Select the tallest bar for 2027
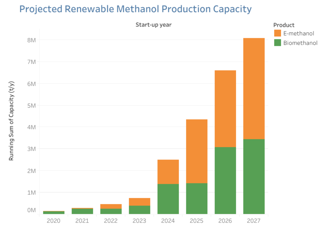 pos(254,125)
